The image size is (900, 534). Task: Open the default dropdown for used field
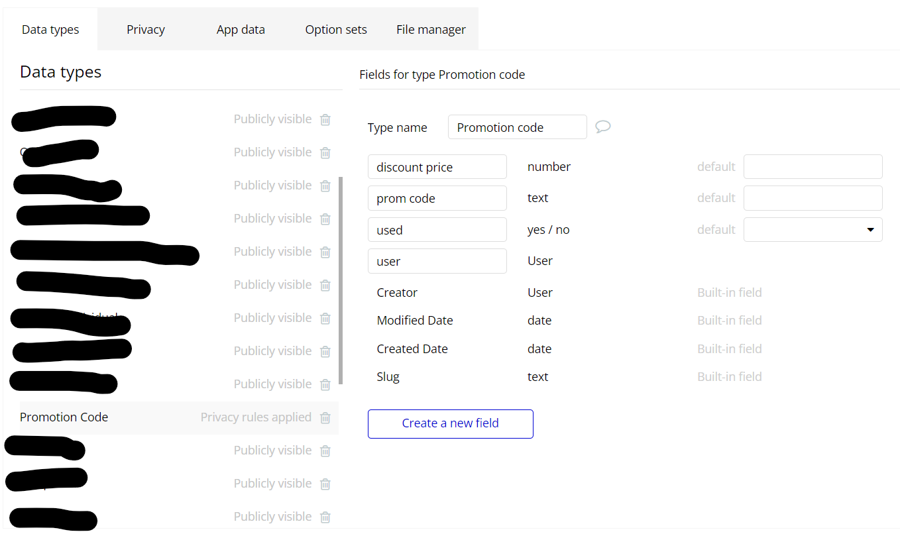pos(813,230)
